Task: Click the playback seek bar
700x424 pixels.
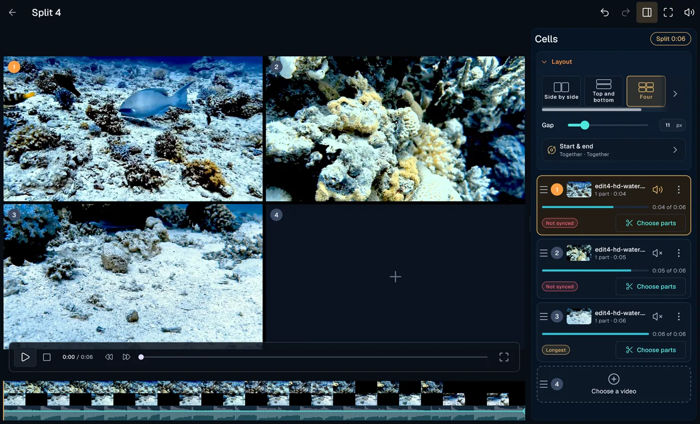Action: click(314, 357)
